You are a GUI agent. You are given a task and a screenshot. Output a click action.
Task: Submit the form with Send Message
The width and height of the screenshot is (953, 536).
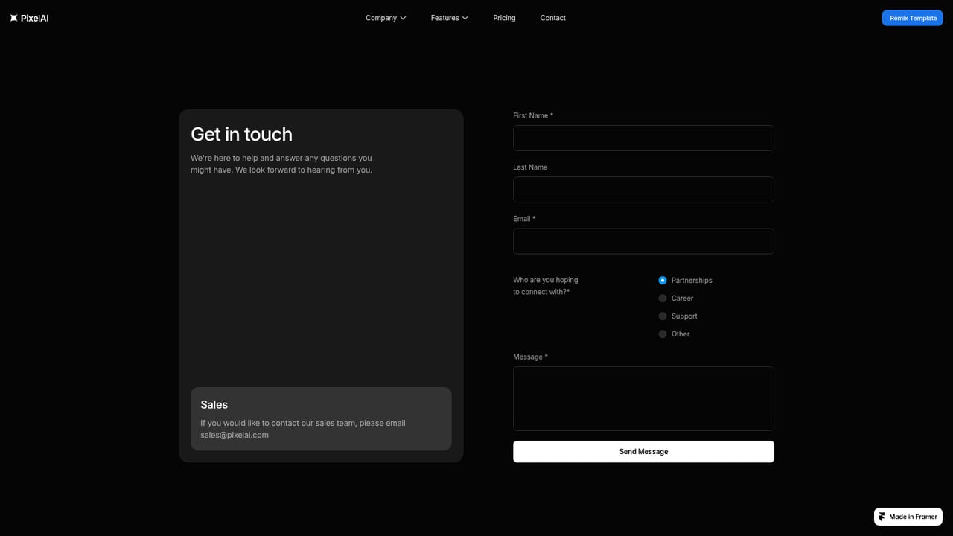pyautogui.click(x=643, y=452)
